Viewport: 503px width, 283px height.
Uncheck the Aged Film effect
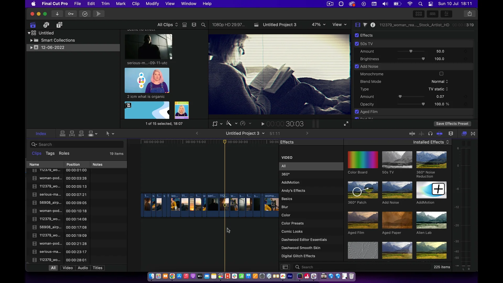click(357, 112)
